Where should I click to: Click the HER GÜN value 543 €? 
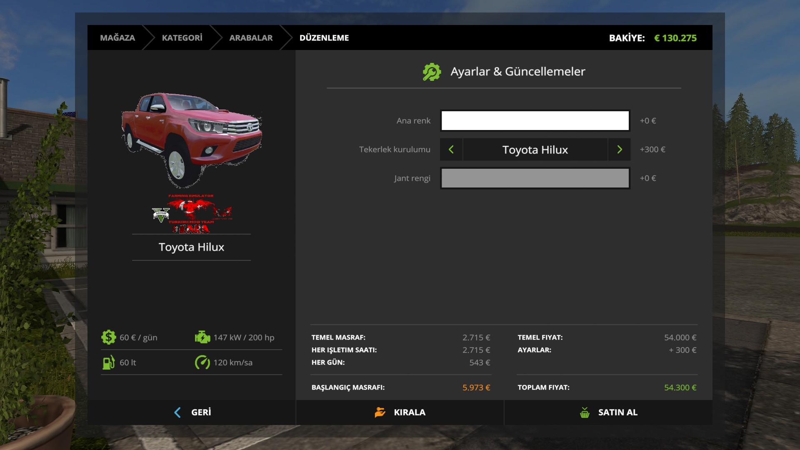(480, 362)
